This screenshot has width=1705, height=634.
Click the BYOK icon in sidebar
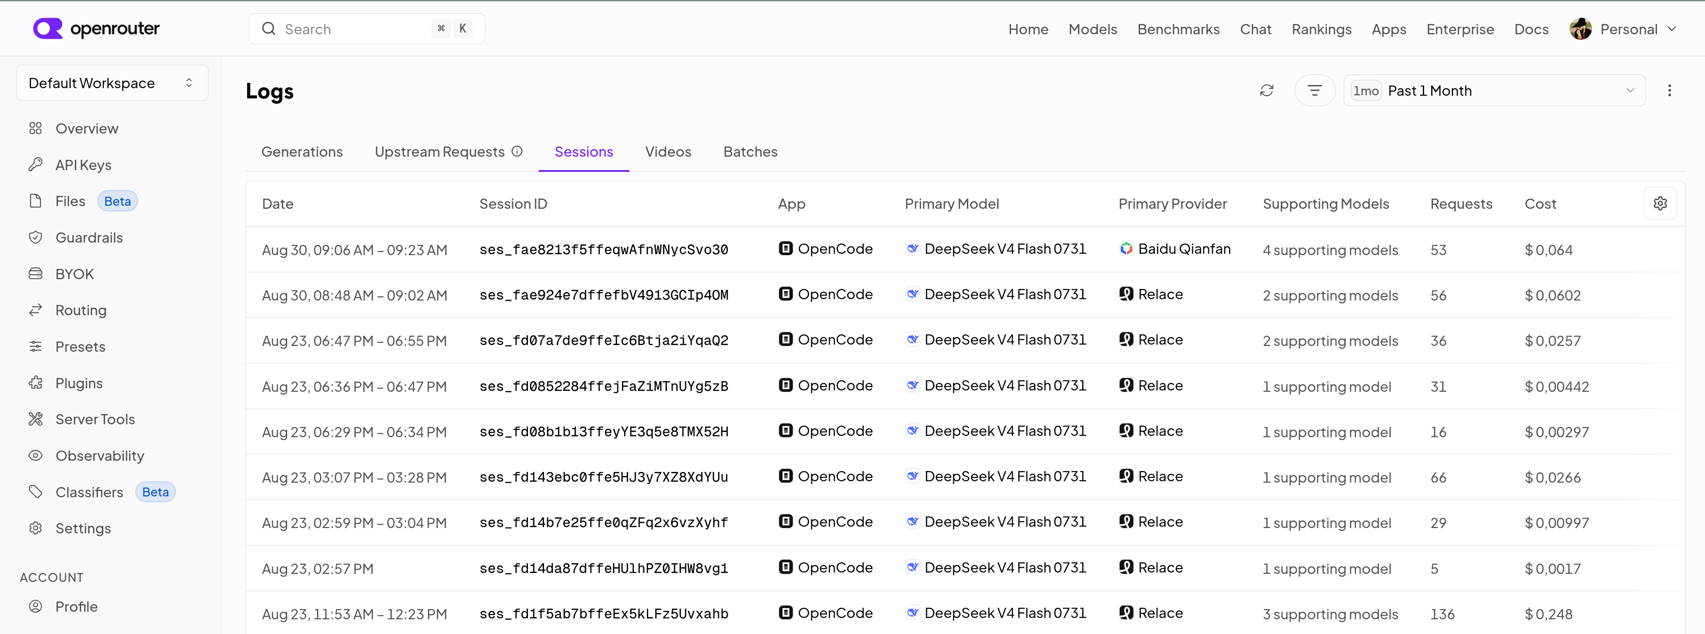pos(36,274)
